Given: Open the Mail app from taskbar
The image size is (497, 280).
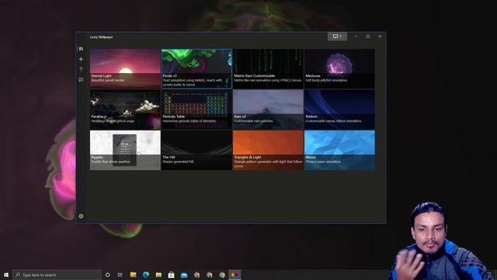Looking at the screenshot, I should pyautogui.click(x=184, y=275).
